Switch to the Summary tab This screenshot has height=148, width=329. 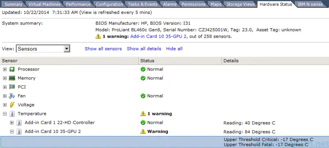coord(13,4)
